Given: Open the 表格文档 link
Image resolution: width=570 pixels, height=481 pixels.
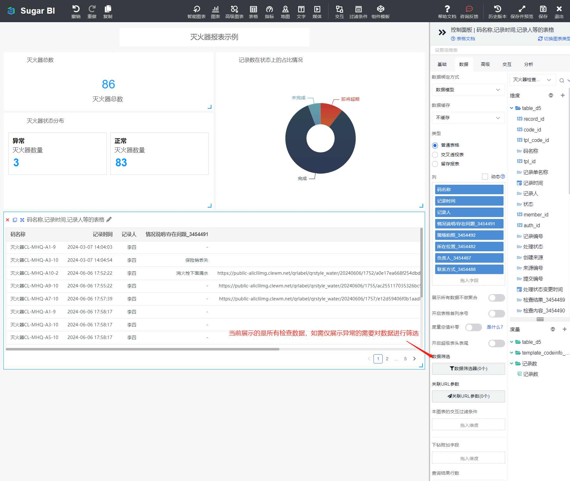Looking at the screenshot, I should [463, 39].
